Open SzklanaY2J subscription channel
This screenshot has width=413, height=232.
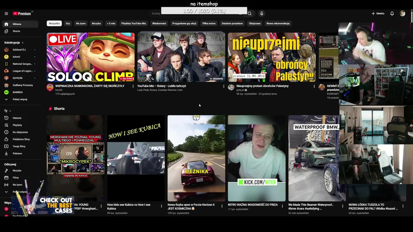20,50
